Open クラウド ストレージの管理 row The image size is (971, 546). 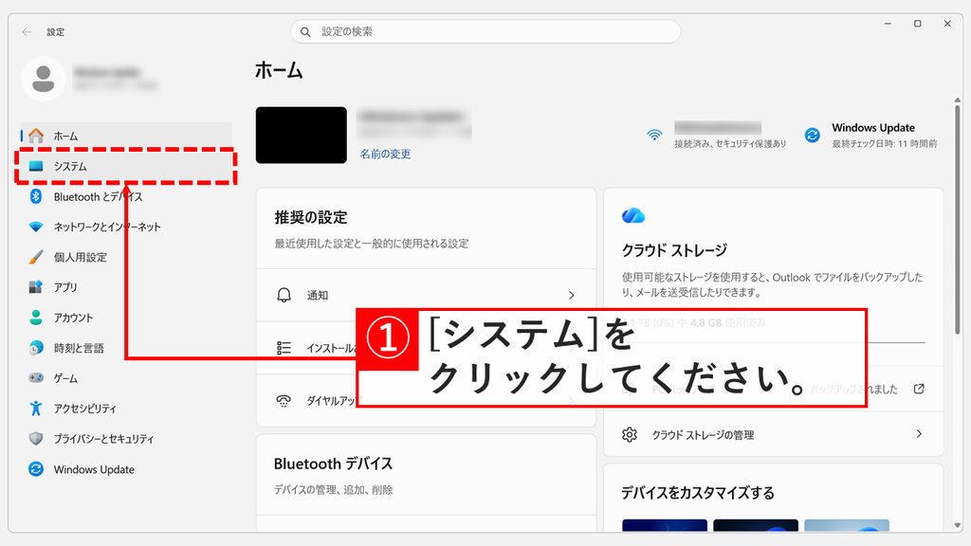[x=773, y=434]
